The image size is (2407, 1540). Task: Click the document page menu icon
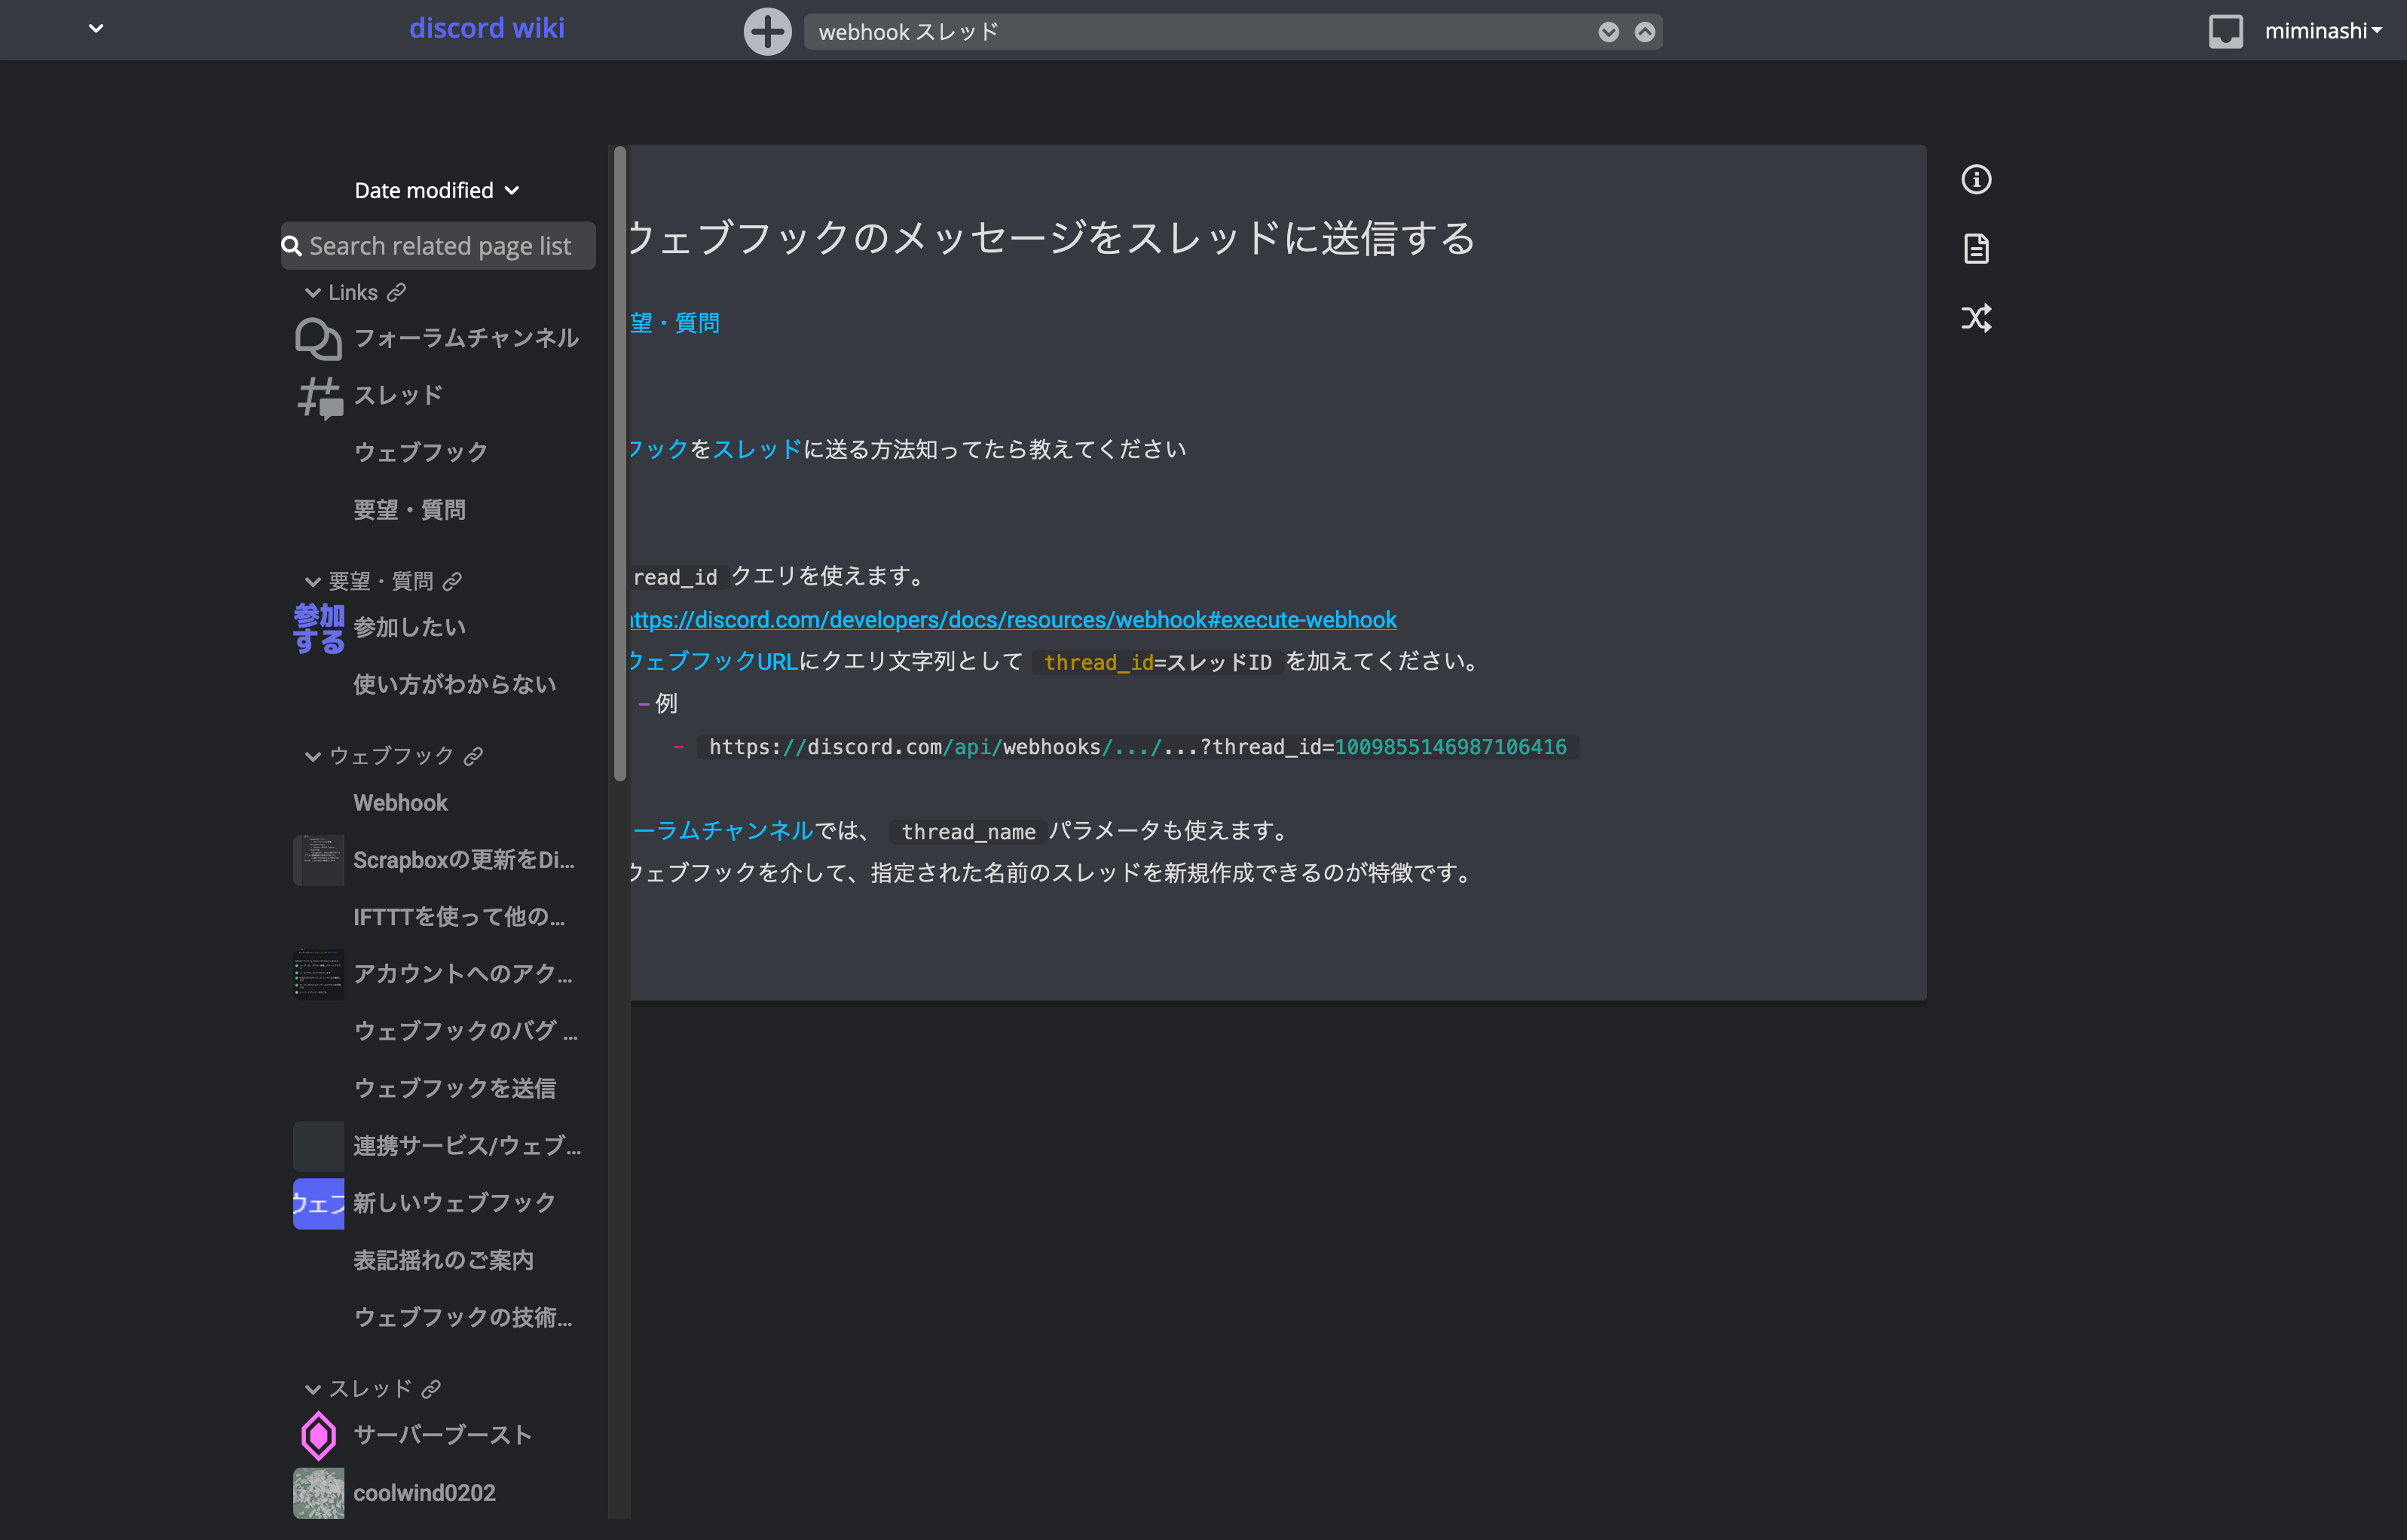[1975, 249]
